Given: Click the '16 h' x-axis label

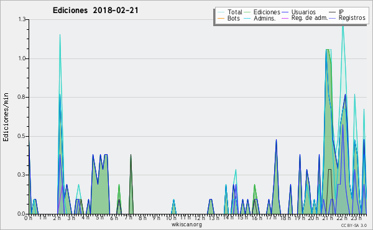Looking at the screenshot, I should tap(257, 218).
